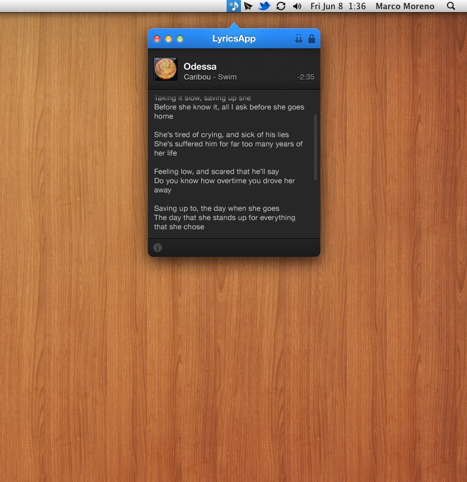
Task: Click the -2:35 remaining time display
Action: 305,77
